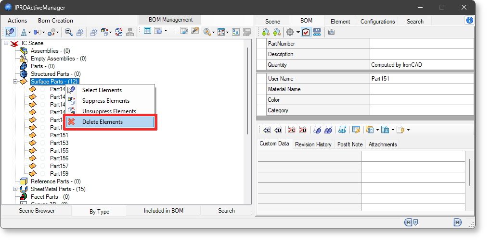Click the Custom Data table vertical scrollbar
The height and width of the screenshot is (240, 490).
470,172
